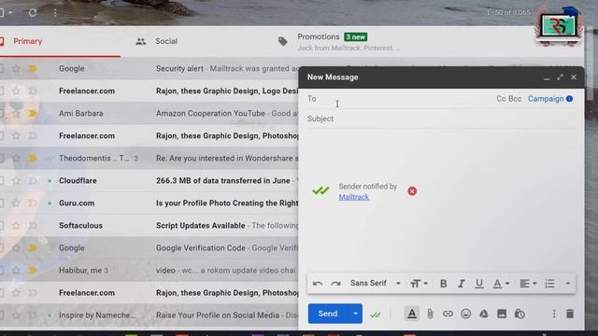598x336 pixels.
Task: Click the Campaign link
Action: pyautogui.click(x=546, y=99)
